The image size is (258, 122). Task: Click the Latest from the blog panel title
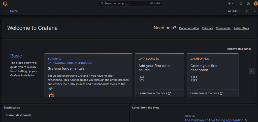145,108
